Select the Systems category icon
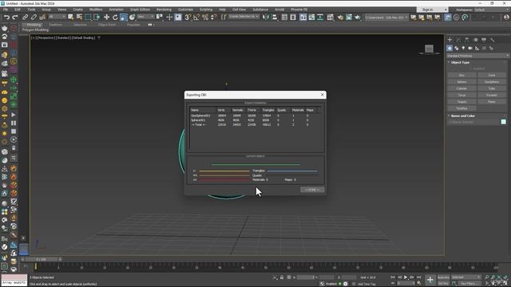 [x=491, y=48]
